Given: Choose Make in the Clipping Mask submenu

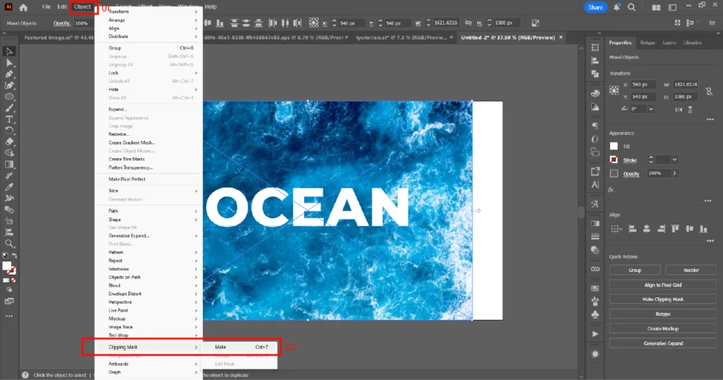Looking at the screenshot, I should pyautogui.click(x=240, y=348).
